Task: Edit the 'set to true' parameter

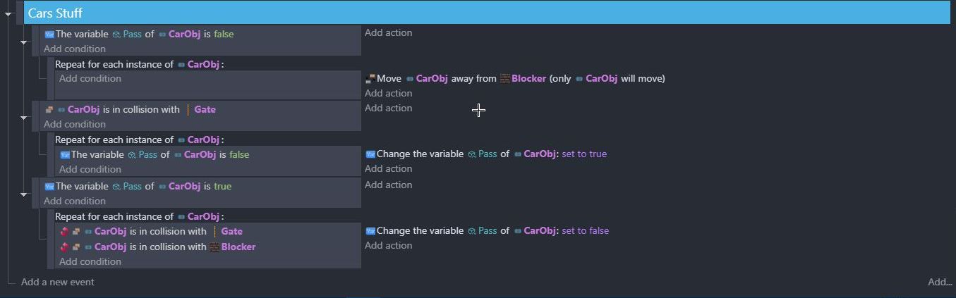Action: tap(584, 154)
